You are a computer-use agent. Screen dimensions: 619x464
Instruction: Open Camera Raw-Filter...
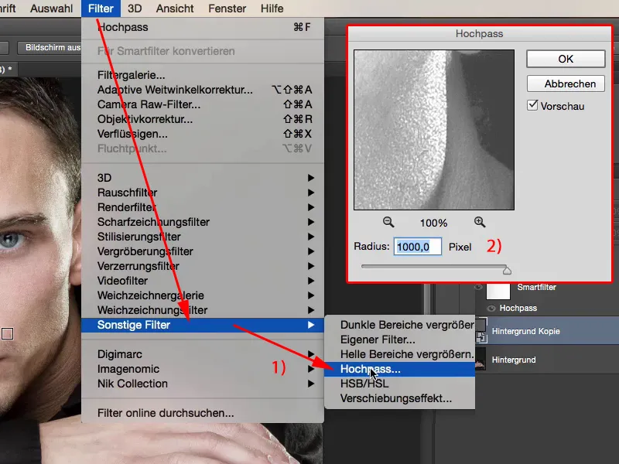click(x=203, y=104)
